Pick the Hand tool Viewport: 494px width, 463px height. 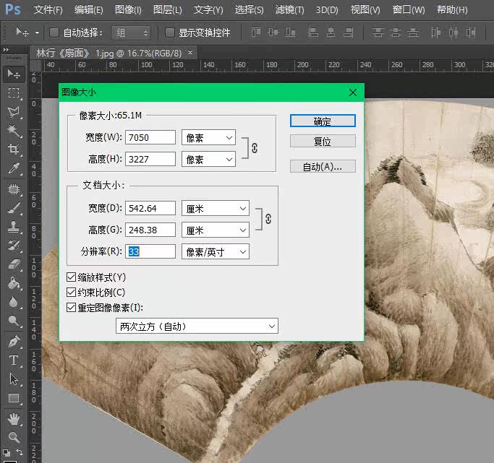(x=14, y=419)
